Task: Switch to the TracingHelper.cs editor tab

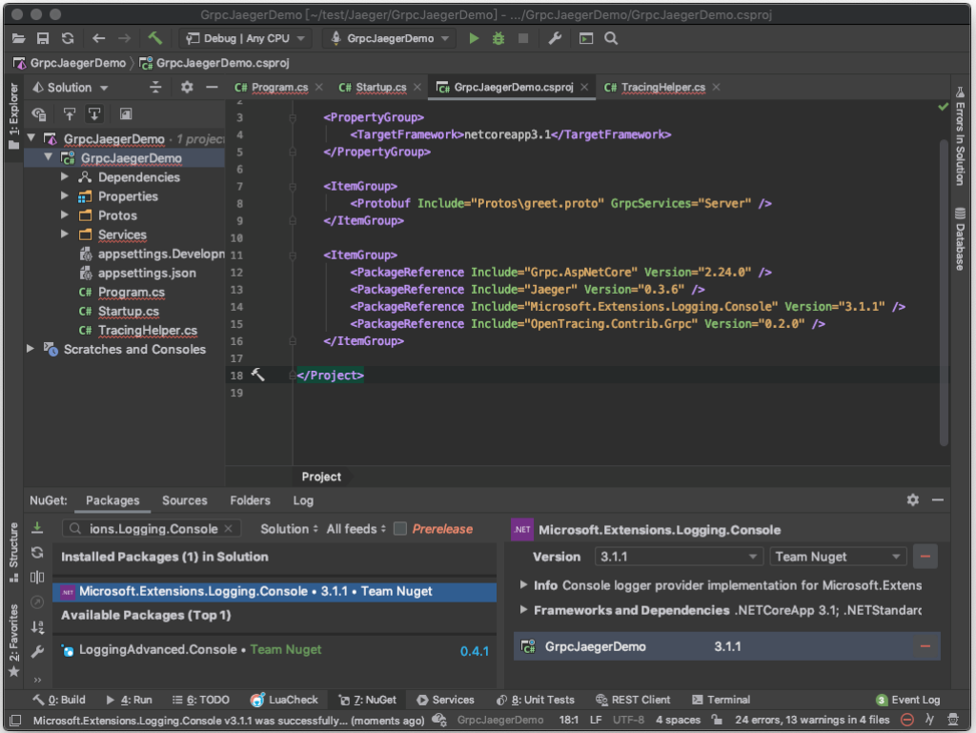Action: 662,88
